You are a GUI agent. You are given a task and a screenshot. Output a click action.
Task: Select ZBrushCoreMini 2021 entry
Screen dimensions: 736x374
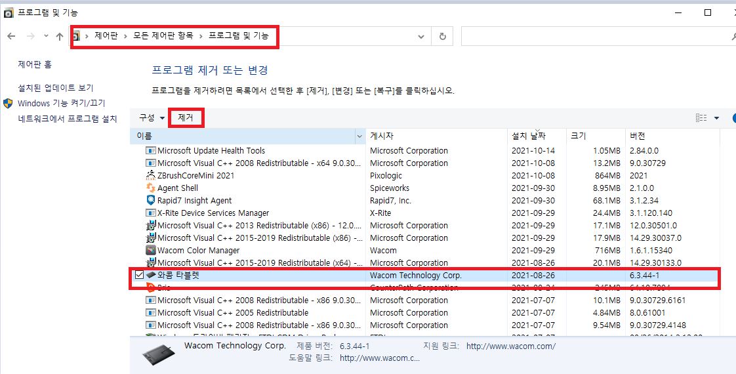pos(195,175)
